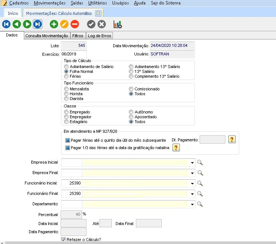This screenshot has height=244, width=276.
Task: Click the Data Pagamento field
Action: click(x=74, y=231)
